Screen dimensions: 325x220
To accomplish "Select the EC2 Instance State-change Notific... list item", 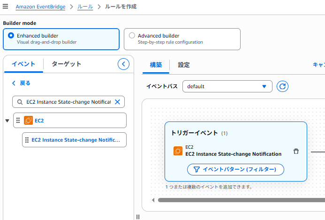I will (74, 140).
